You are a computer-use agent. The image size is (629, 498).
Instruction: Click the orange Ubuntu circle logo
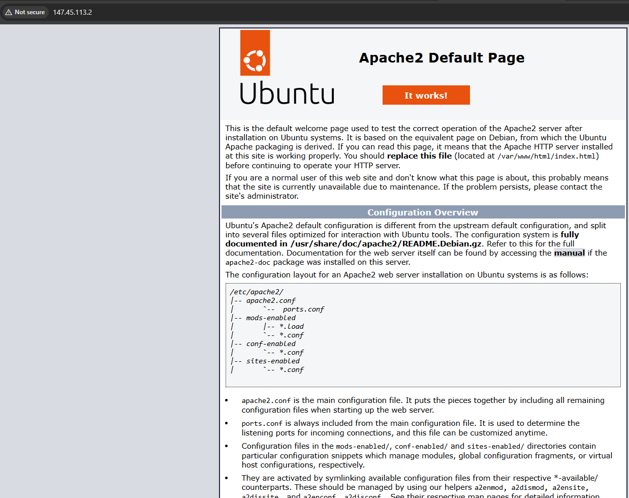pos(255,53)
